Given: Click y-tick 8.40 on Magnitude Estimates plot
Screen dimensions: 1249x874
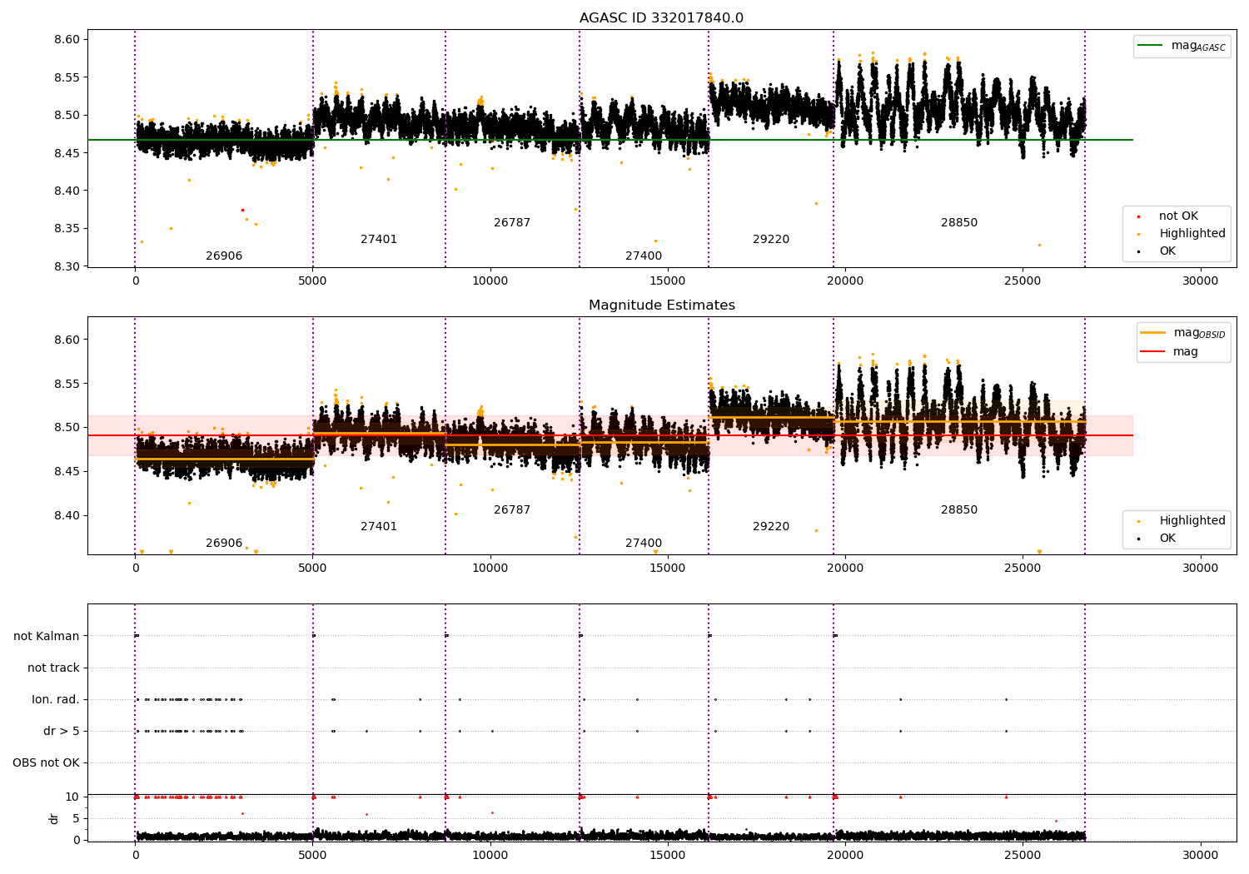Looking at the screenshot, I should [x=67, y=516].
